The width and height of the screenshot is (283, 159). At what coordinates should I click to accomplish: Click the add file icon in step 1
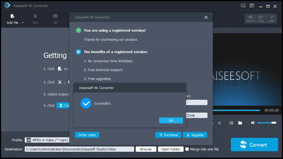pyautogui.click(x=60, y=69)
